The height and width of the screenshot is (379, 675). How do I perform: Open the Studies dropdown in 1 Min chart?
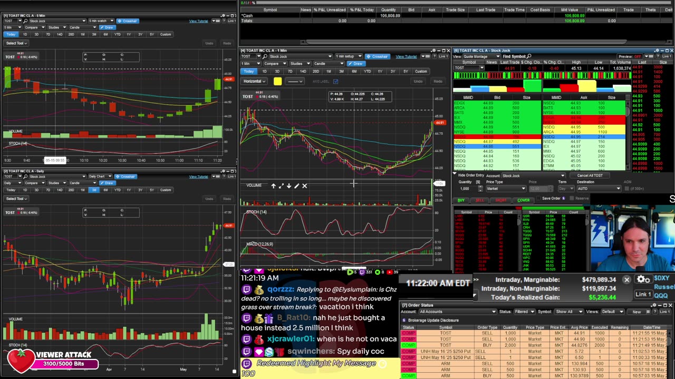[x=300, y=64]
